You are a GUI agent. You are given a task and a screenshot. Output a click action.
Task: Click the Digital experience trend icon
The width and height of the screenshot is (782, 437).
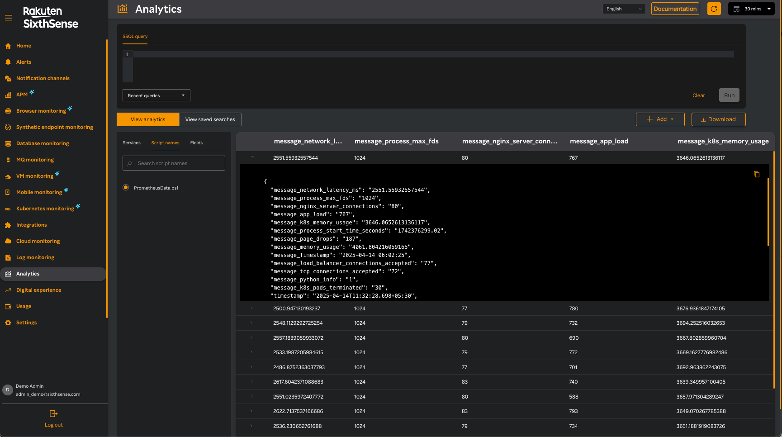(8, 290)
